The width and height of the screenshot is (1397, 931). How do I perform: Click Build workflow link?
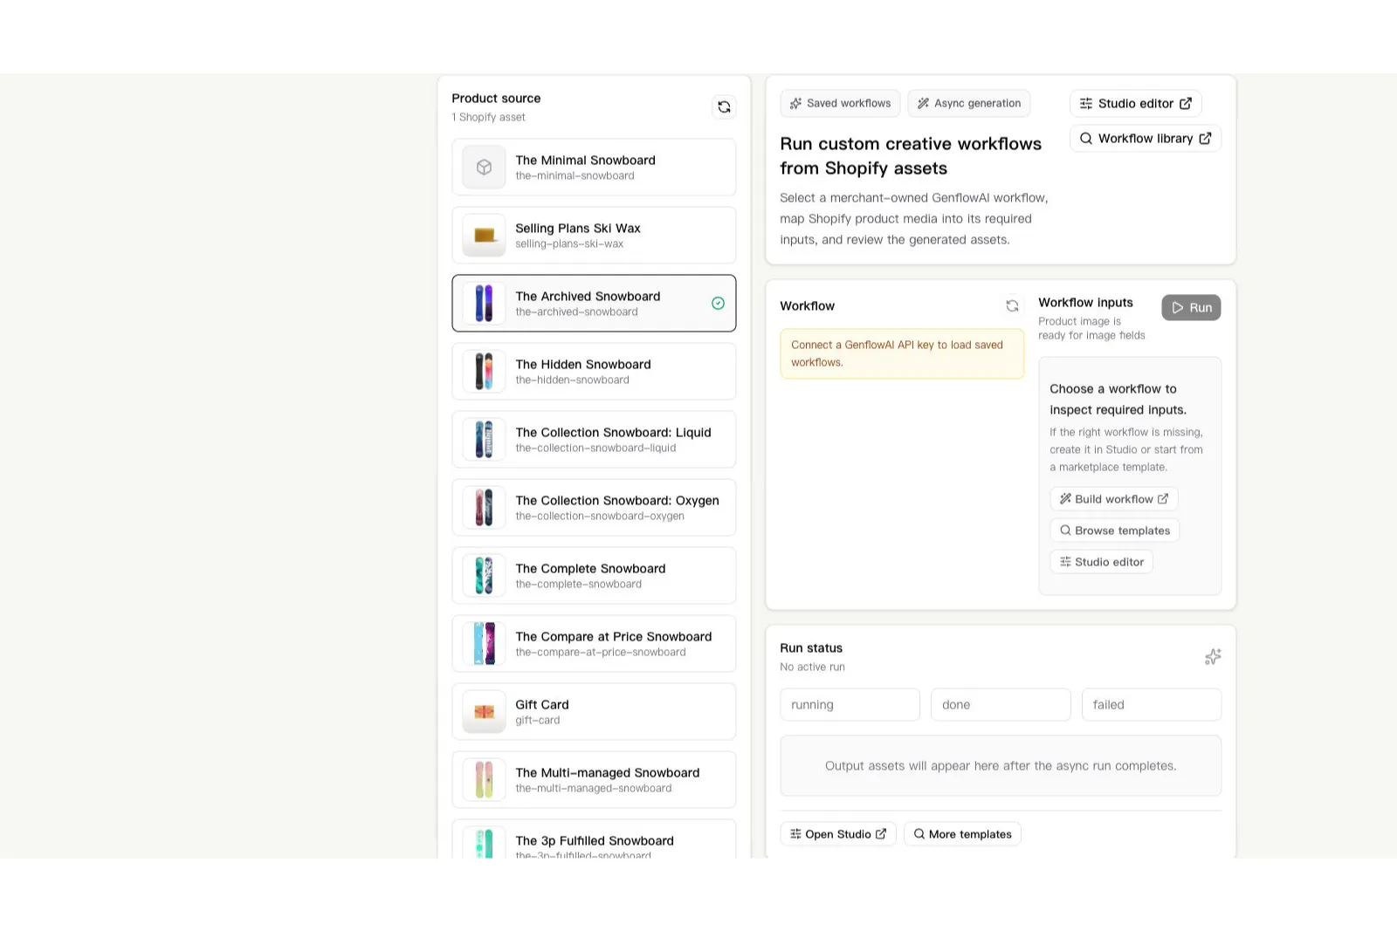1114,499
